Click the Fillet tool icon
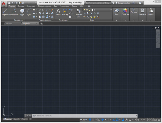 [x=47, y=13]
